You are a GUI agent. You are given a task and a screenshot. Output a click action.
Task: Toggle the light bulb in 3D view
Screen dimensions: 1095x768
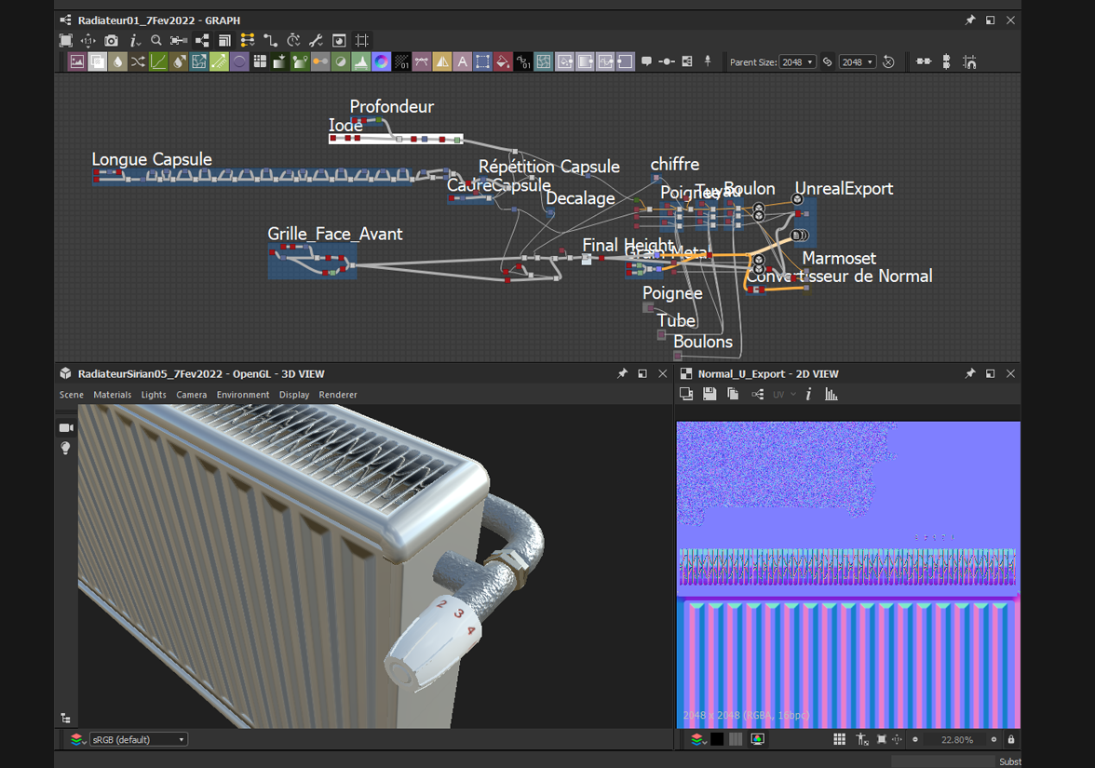coord(66,449)
